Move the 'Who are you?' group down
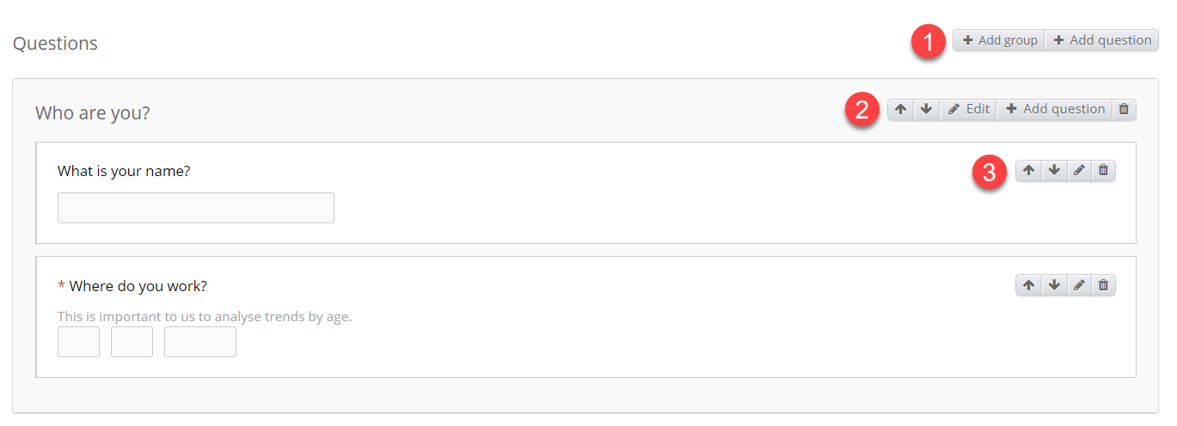The width and height of the screenshot is (1177, 426). tap(926, 109)
